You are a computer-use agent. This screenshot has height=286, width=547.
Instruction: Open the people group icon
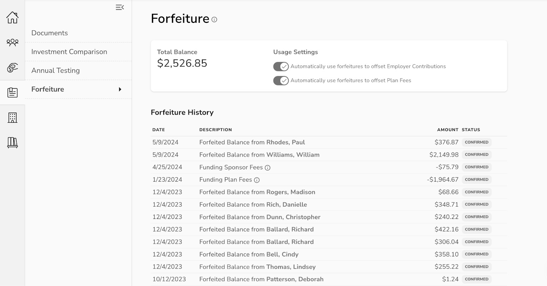pos(12,42)
